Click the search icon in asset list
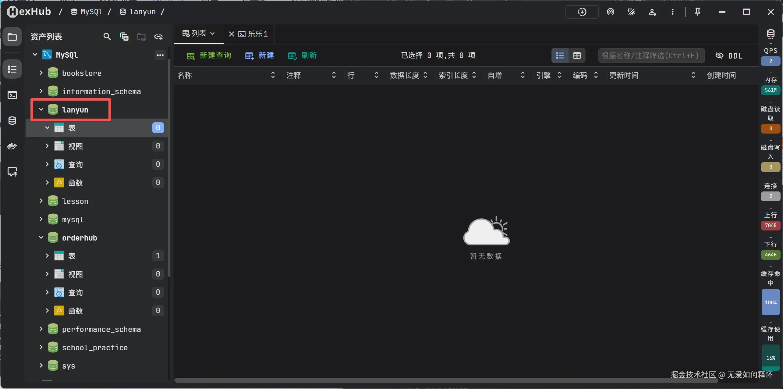This screenshot has height=389, width=783. pos(107,37)
